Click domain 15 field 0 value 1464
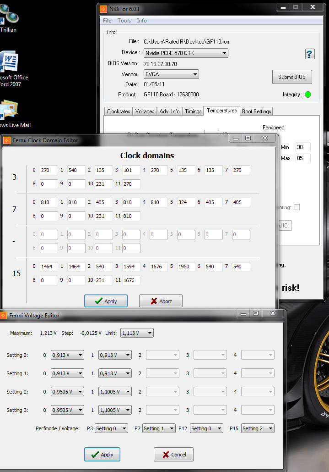The height and width of the screenshot is (472, 329). point(49,267)
